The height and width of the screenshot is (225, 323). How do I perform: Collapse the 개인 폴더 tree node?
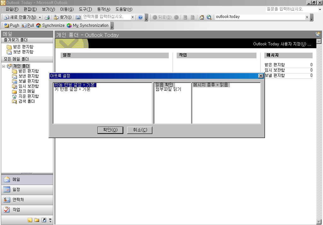pos(3,66)
